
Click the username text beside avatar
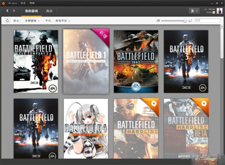click(x=210, y=9)
